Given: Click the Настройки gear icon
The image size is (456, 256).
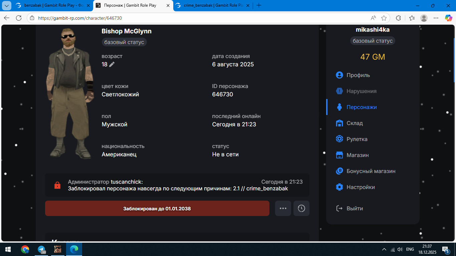Looking at the screenshot, I should click(339, 187).
